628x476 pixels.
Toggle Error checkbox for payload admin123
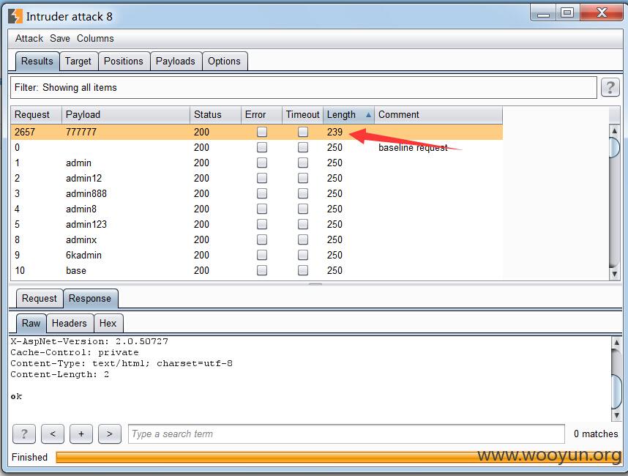(262, 224)
